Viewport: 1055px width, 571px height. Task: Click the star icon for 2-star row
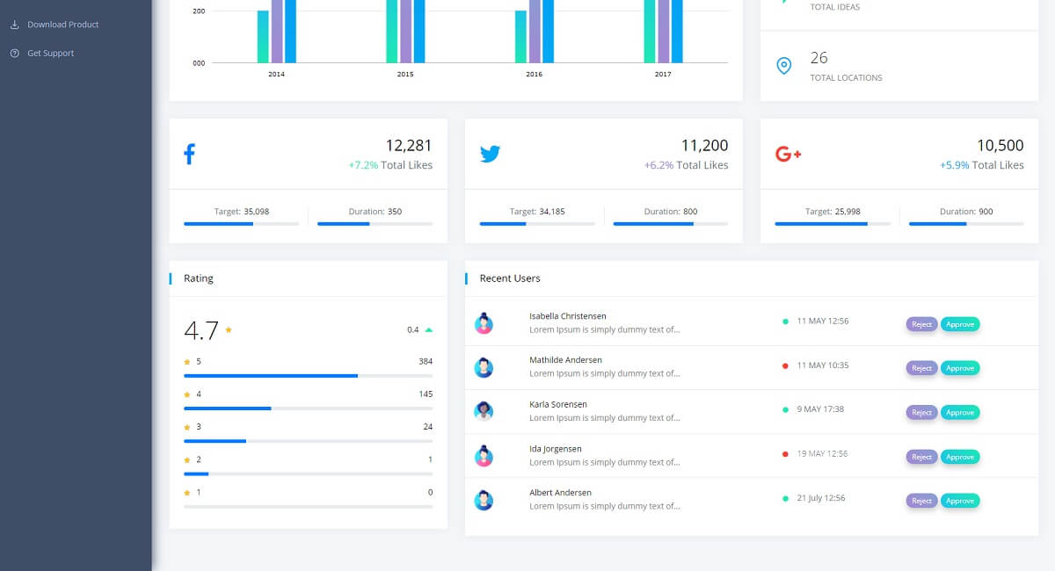187,459
